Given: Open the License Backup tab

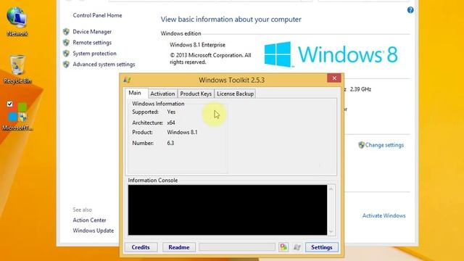Looking at the screenshot, I should click(235, 94).
